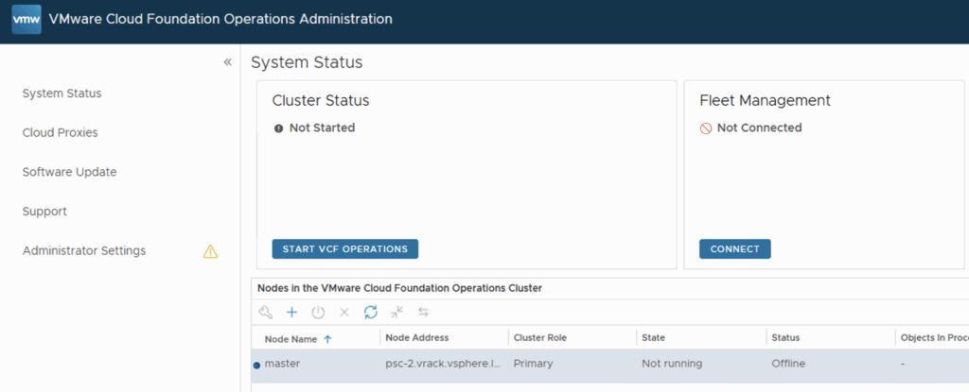Go to Cloud Proxies

(60, 133)
